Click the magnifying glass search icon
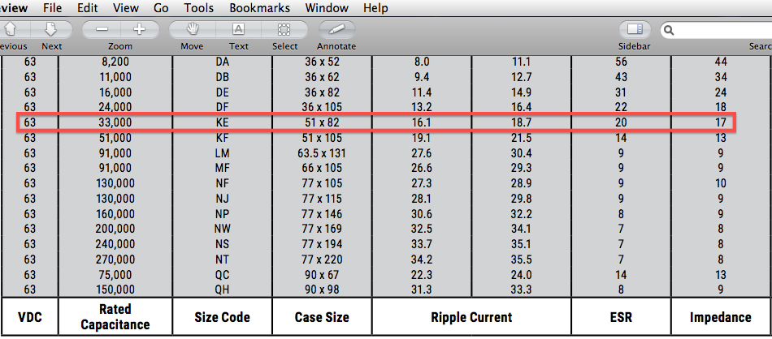772x339 pixels. [669, 31]
